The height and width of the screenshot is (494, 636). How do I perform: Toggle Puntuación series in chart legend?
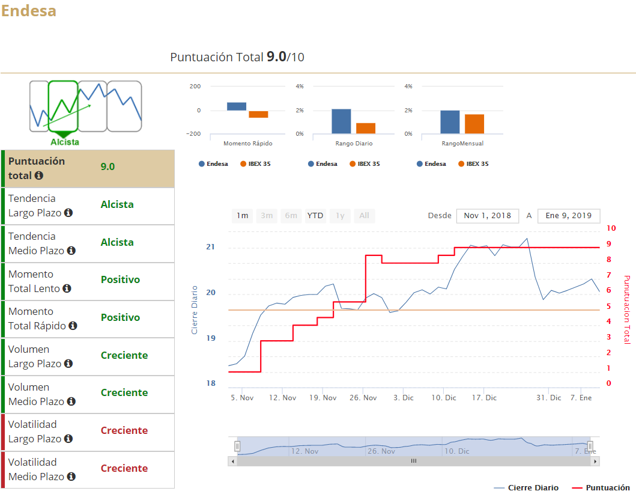[601, 488]
